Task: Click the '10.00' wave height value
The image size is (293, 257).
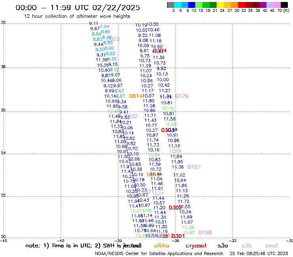Action: pyautogui.click(x=163, y=80)
